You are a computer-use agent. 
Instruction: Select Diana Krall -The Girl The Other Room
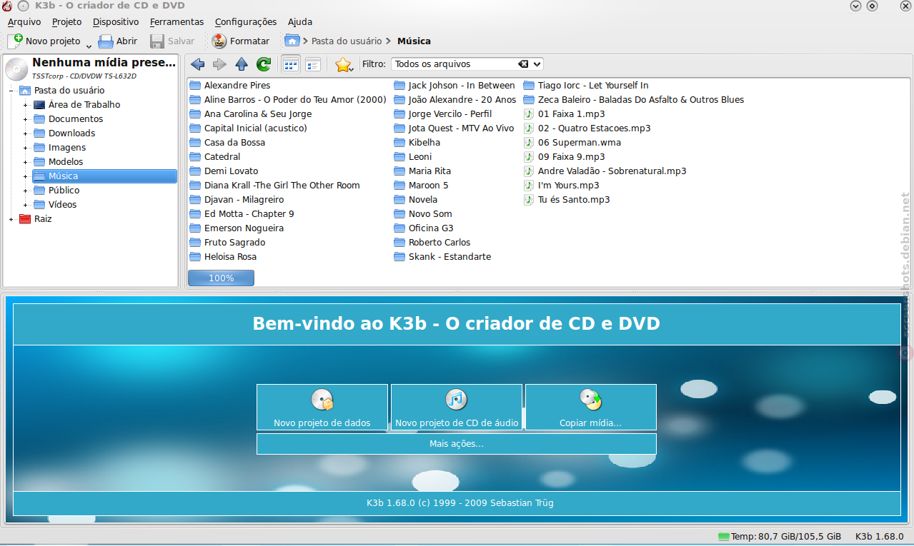[282, 186]
